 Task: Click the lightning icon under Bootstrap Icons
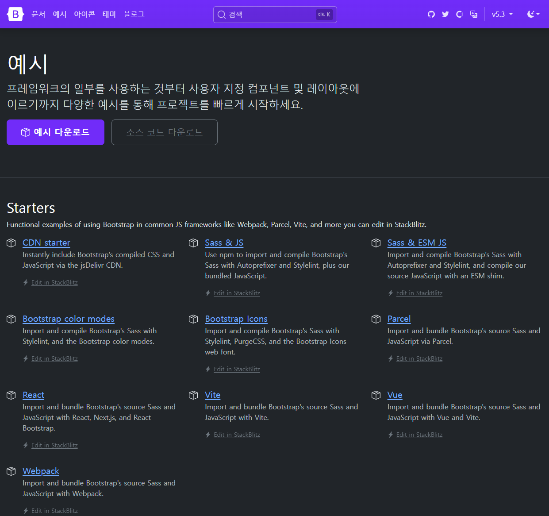208,369
